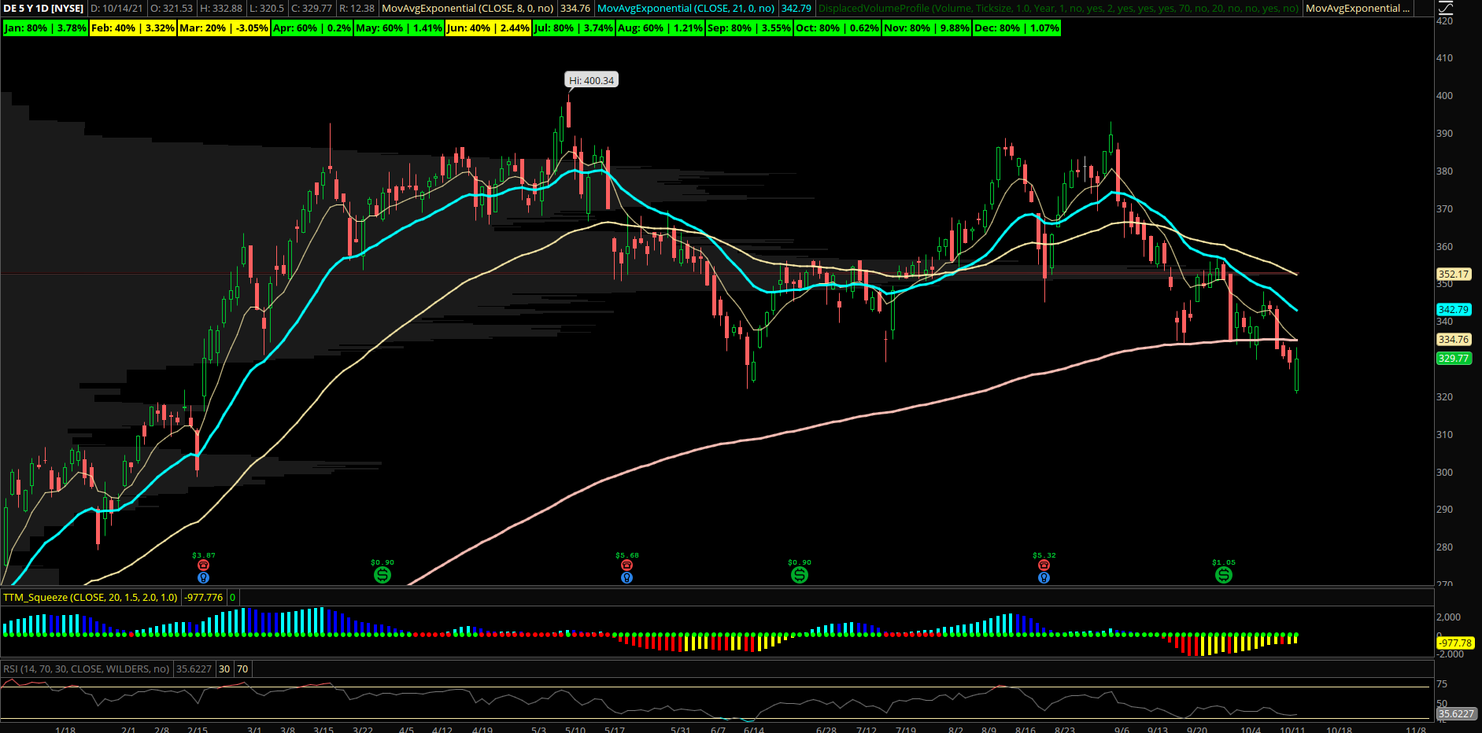1482x733 pixels.
Task: Click the Jan: 80% | 3.78% label
Action: (46, 28)
